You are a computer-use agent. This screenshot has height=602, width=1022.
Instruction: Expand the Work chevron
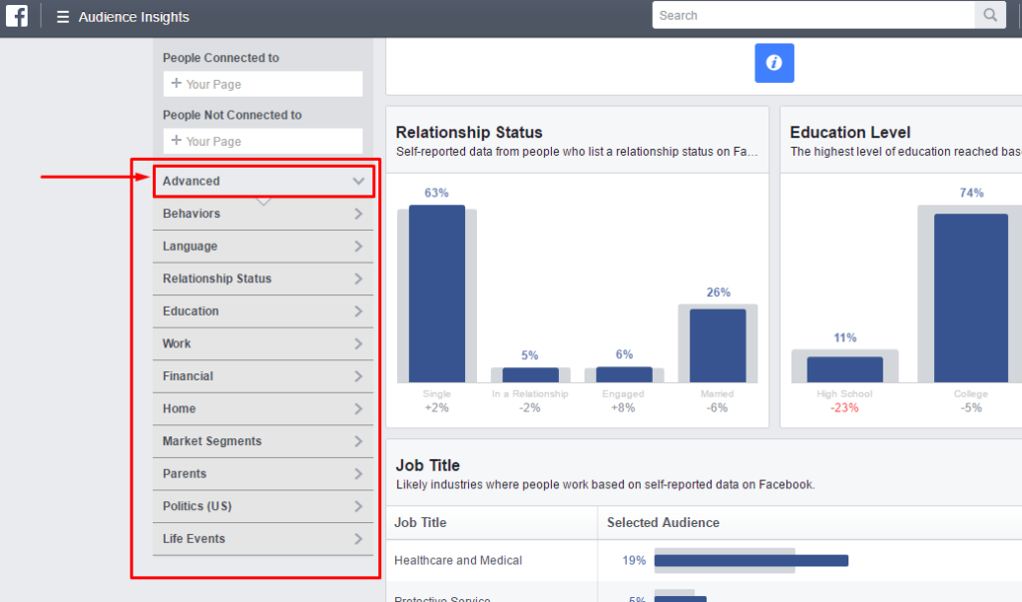[358, 343]
